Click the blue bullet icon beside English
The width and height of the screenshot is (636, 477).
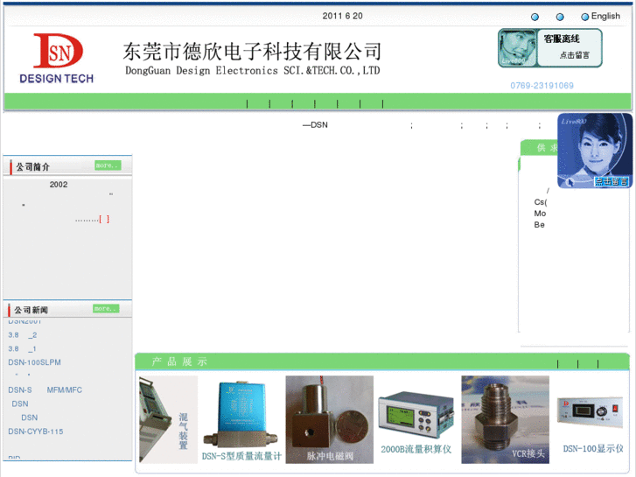coord(585,17)
